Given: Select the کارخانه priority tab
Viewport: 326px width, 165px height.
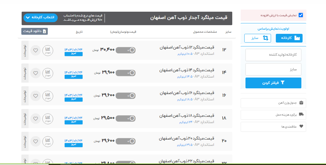Looking at the screenshot, I should pyautogui.click(x=289, y=38).
